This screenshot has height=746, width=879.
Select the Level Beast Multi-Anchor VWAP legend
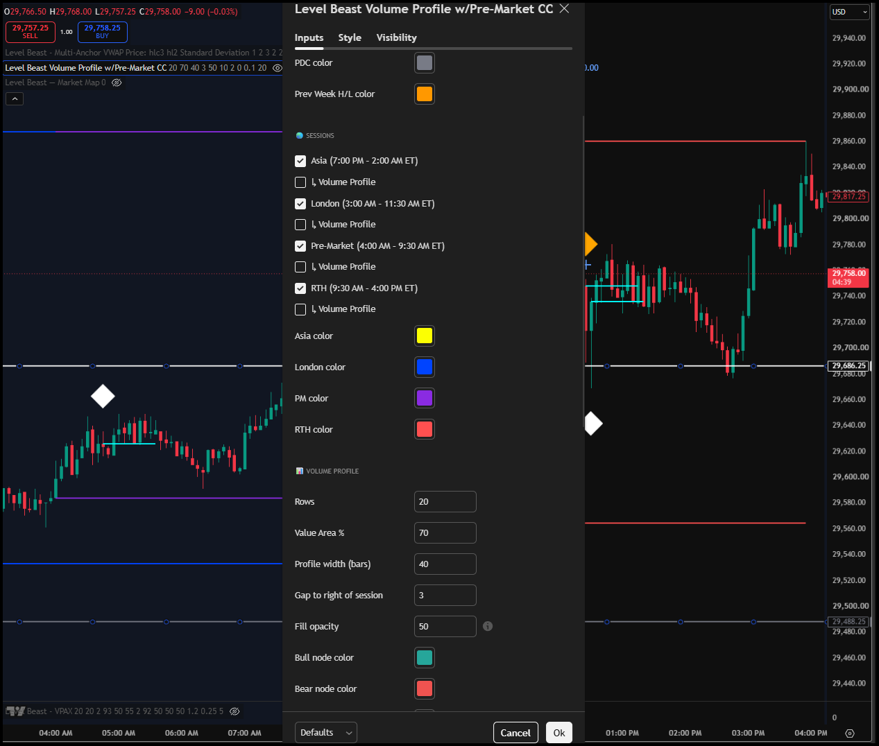pyautogui.click(x=144, y=53)
